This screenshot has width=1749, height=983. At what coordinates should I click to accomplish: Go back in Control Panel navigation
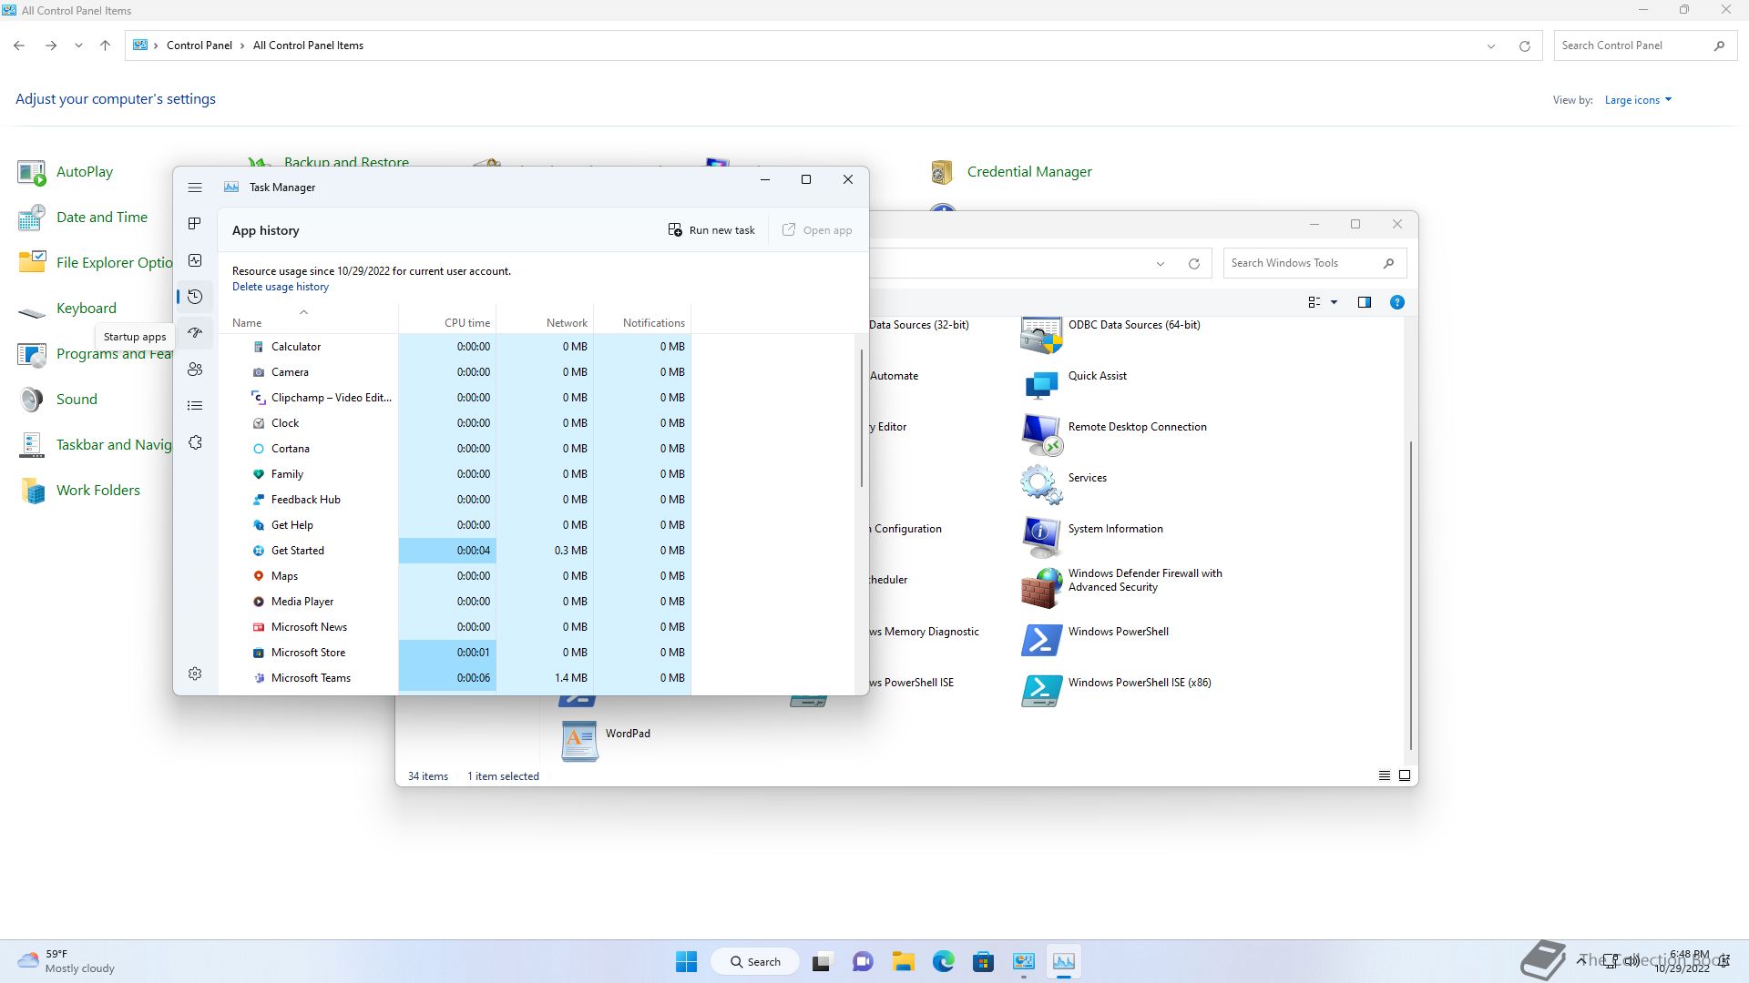point(19,46)
